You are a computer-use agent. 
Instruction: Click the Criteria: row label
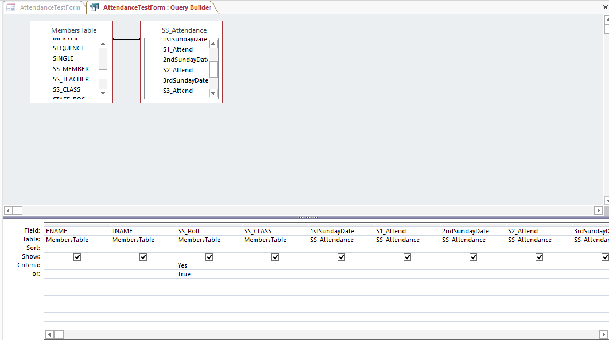pos(29,265)
